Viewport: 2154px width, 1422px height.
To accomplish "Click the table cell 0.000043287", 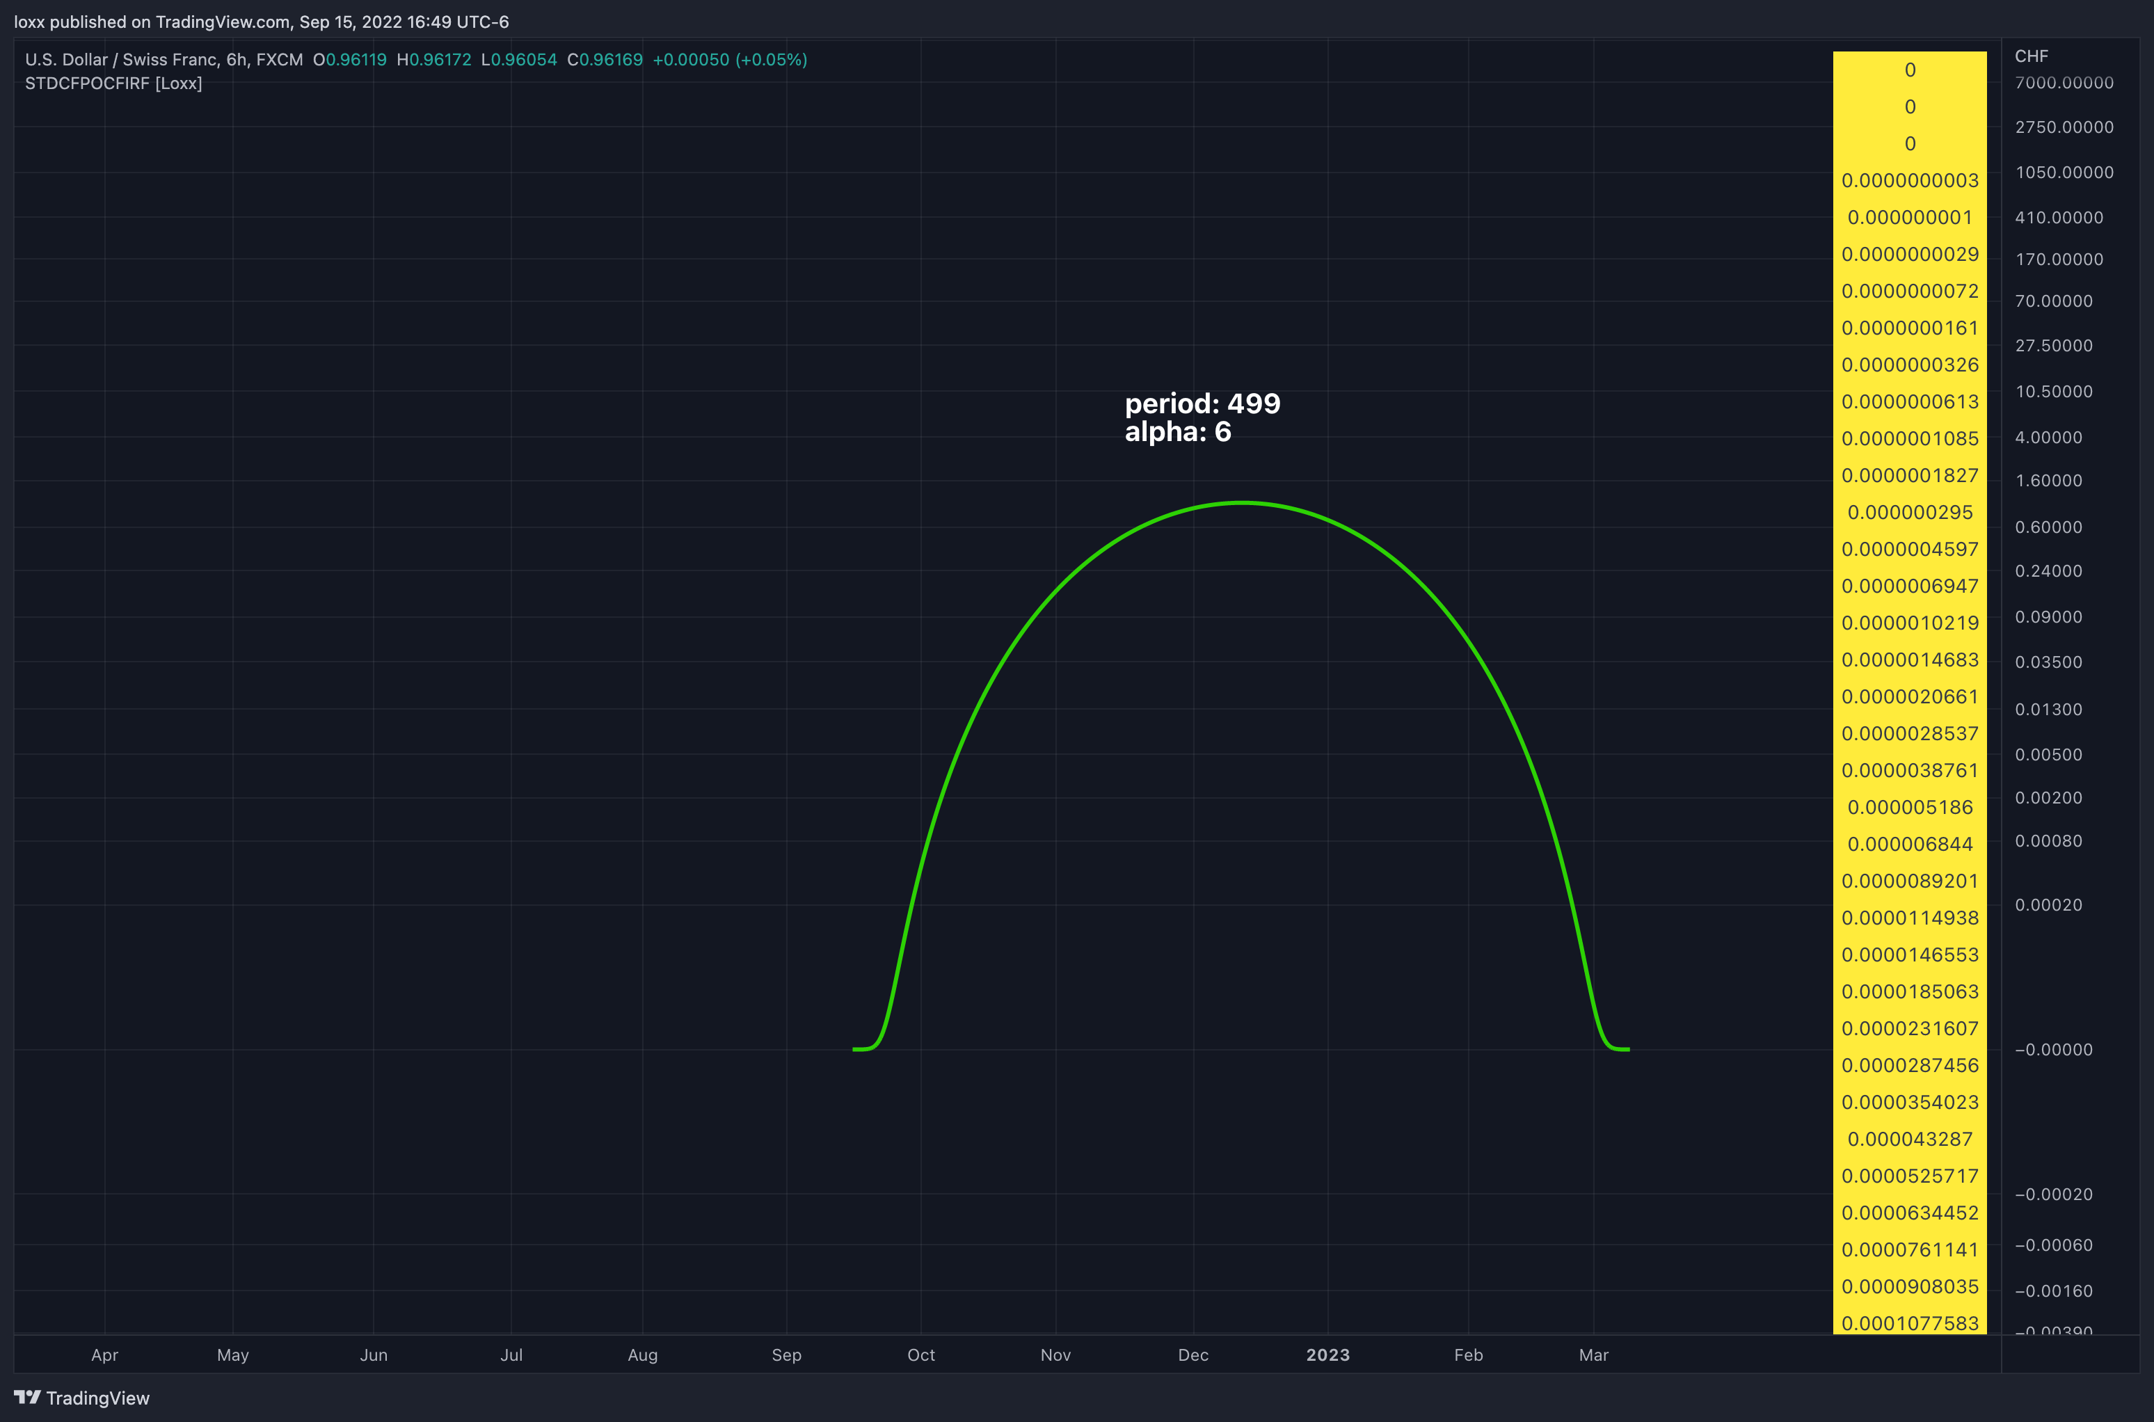I will tap(1910, 1139).
